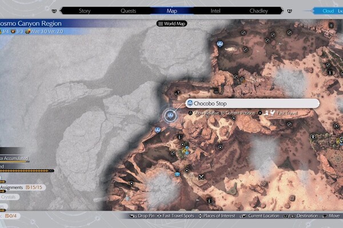Click Places of Interest hint
The image size is (343, 228).
pyautogui.click(x=219, y=216)
